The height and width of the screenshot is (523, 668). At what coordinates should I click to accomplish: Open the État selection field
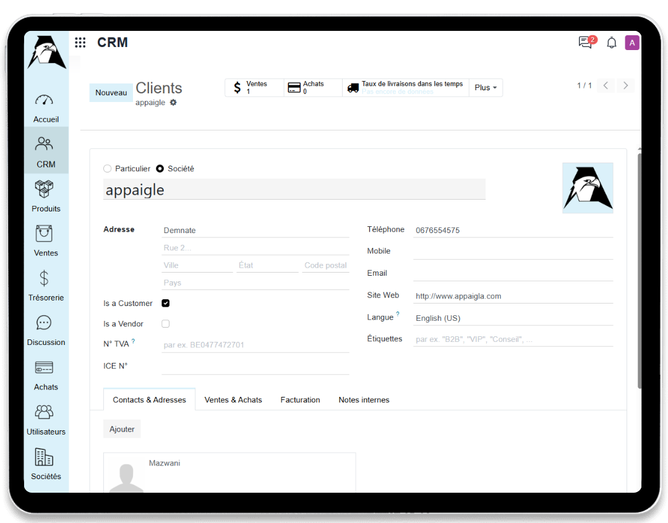click(x=267, y=265)
